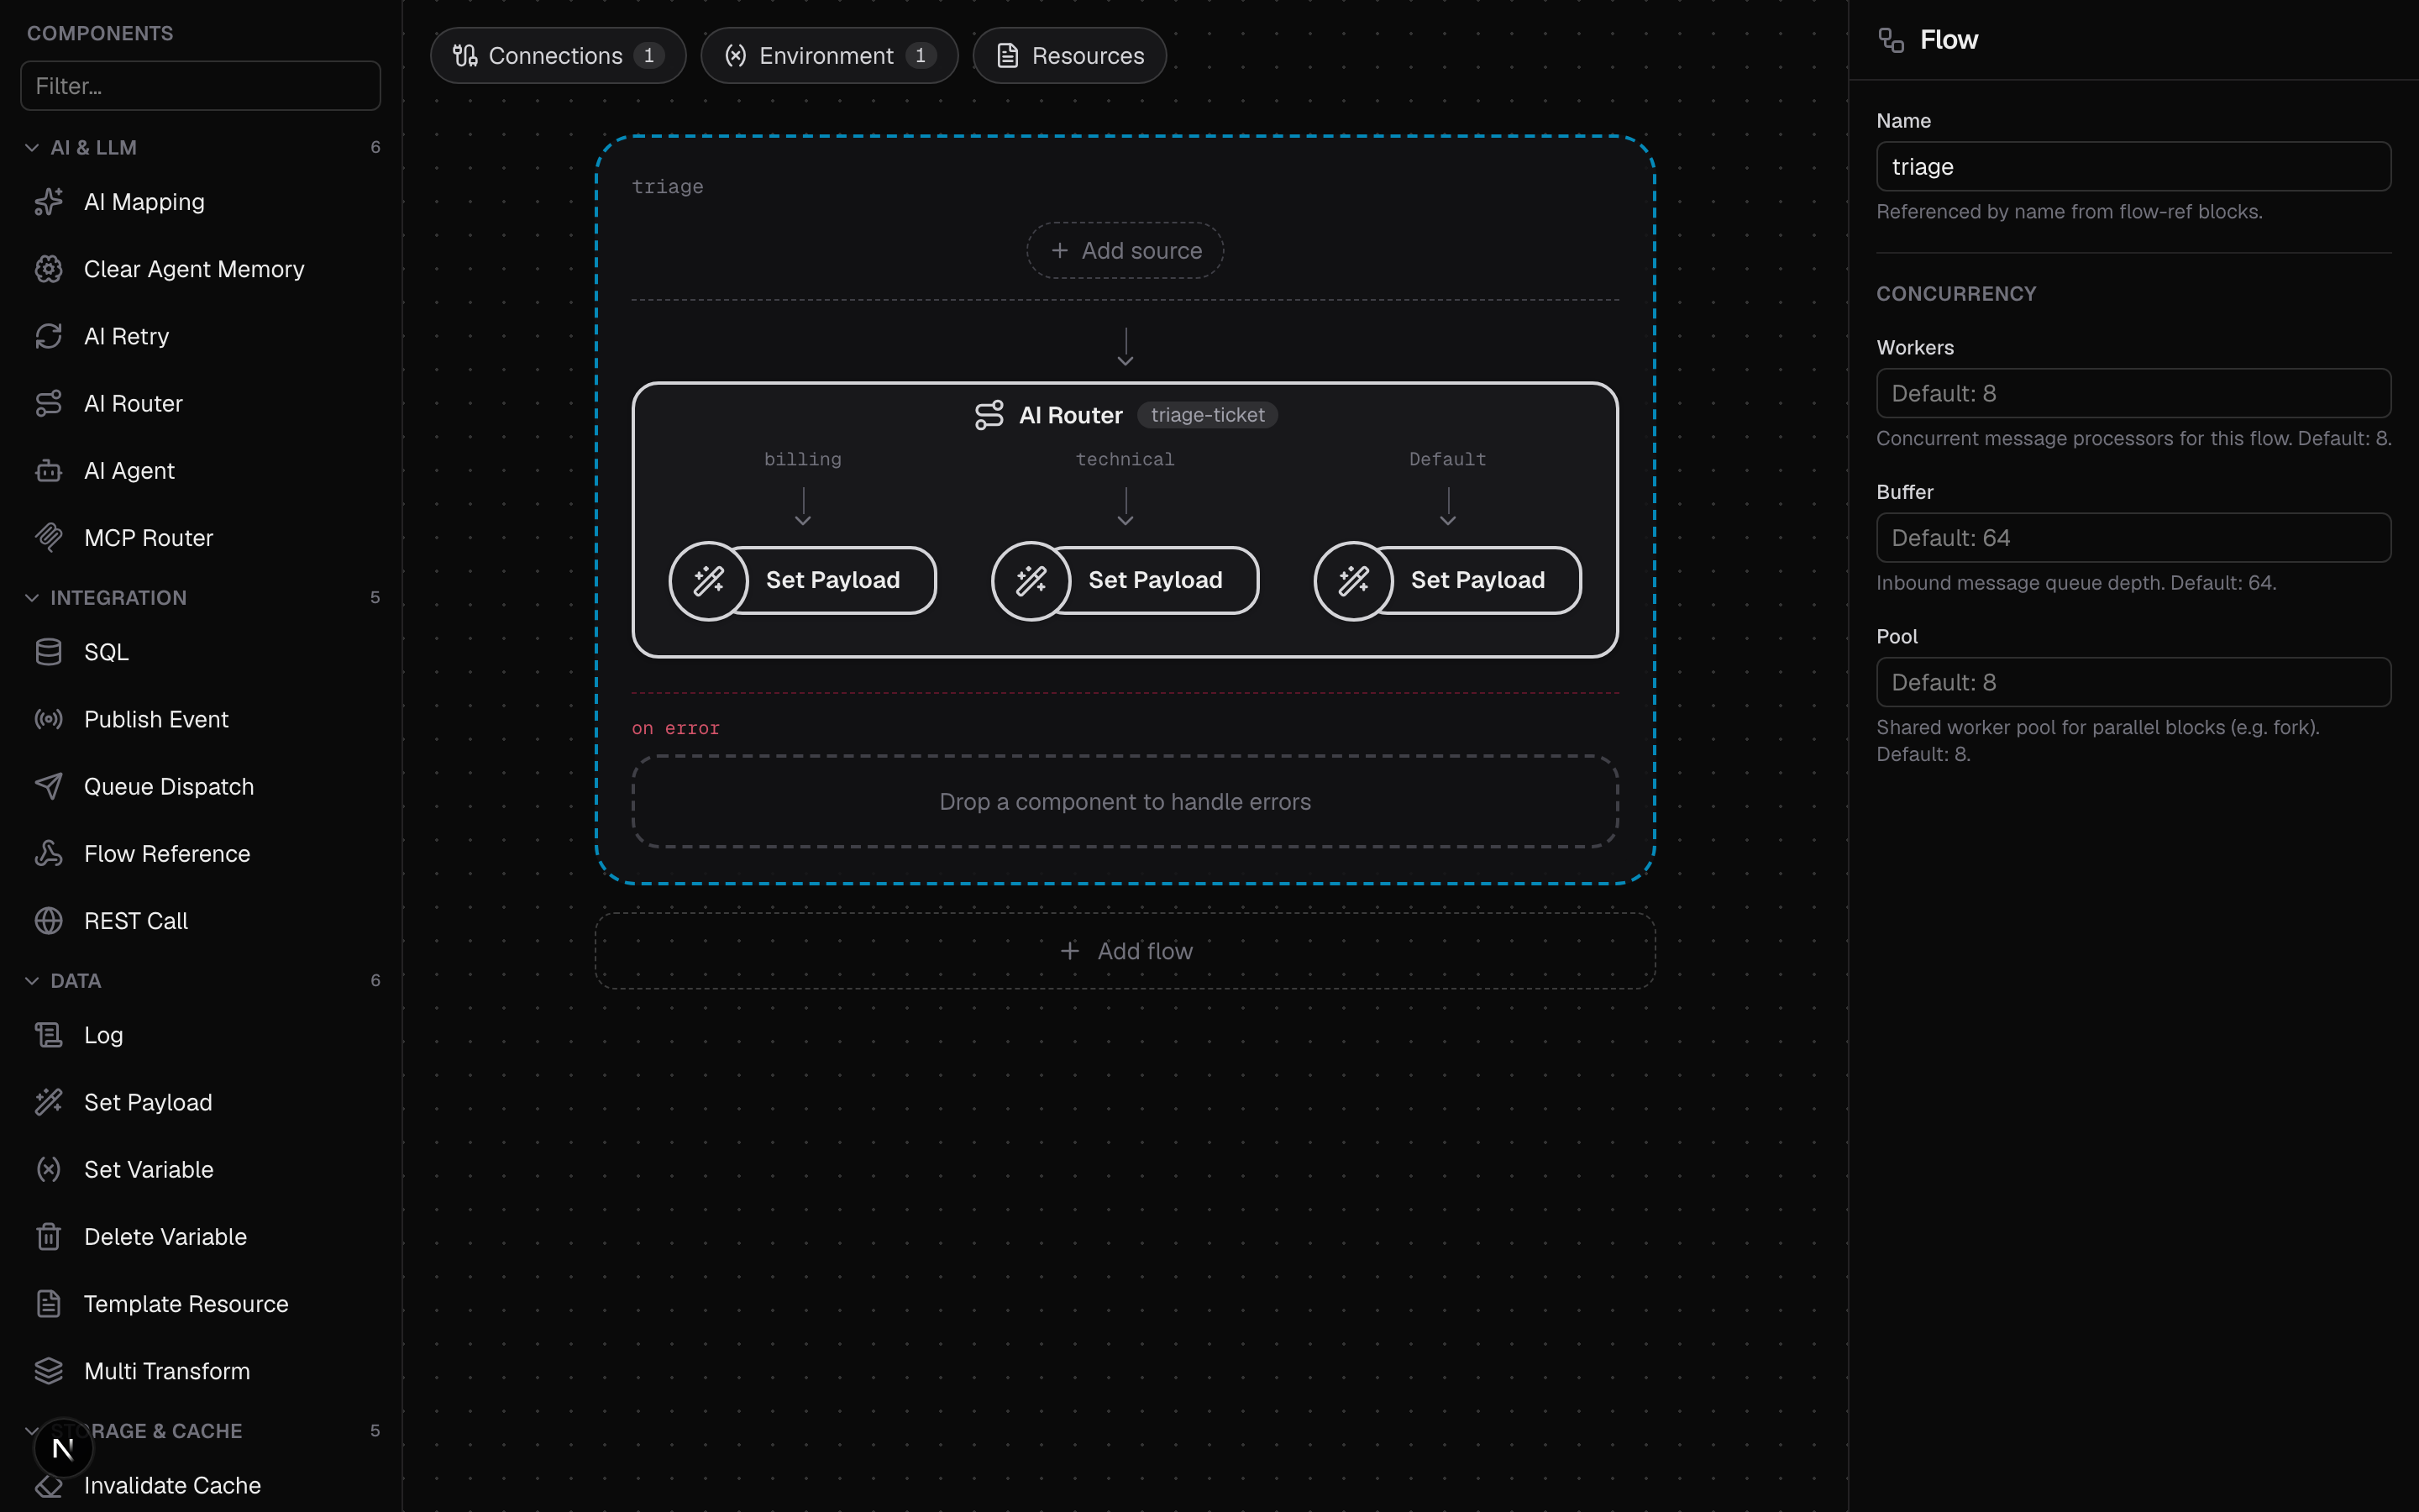Select the Default branch Set Payload node
The width and height of the screenshot is (2419, 1512).
point(1447,580)
